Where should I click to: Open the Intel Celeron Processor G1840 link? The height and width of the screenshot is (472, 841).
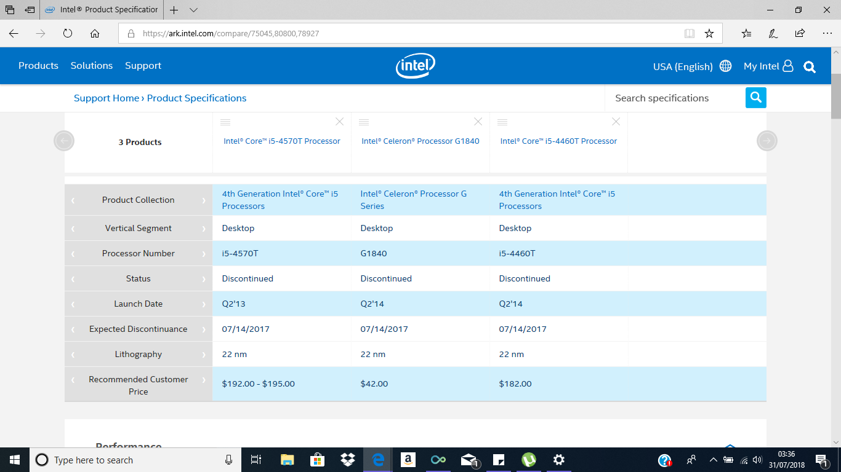click(x=420, y=141)
